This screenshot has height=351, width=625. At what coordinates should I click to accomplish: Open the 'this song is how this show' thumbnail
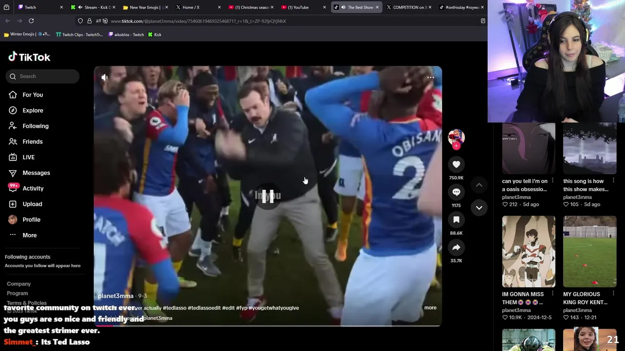[x=590, y=149]
